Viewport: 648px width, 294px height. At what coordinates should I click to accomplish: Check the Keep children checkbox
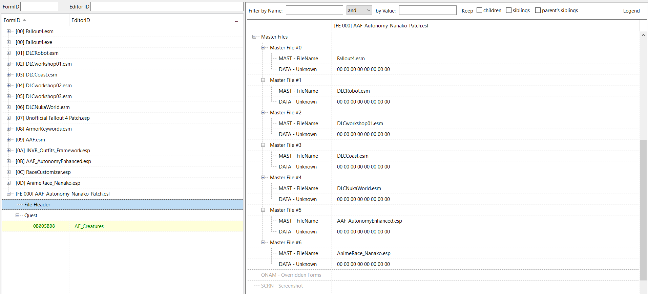pyautogui.click(x=479, y=10)
